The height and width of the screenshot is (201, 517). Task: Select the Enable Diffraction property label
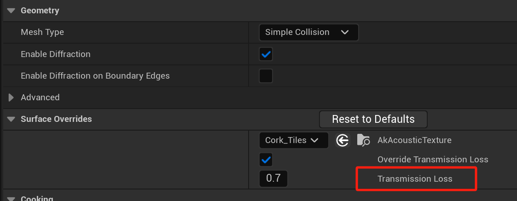pyautogui.click(x=56, y=54)
